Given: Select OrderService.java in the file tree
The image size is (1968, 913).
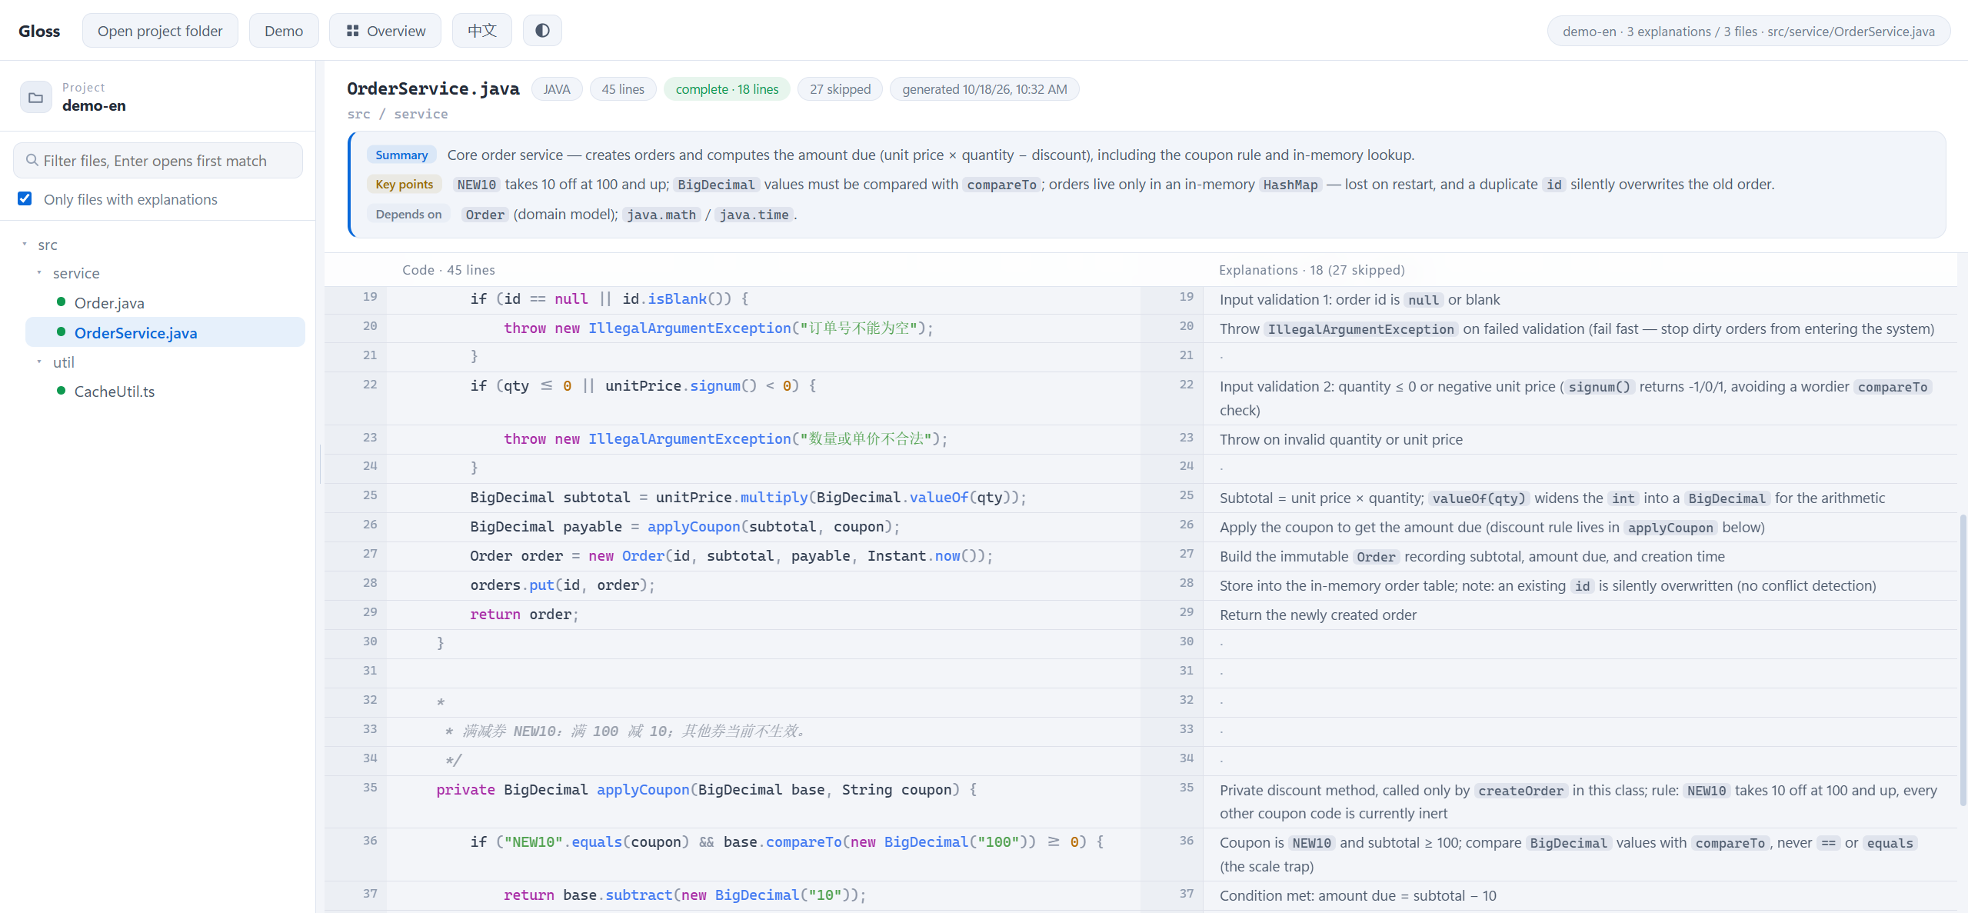Looking at the screenshot, I should 165,332.
